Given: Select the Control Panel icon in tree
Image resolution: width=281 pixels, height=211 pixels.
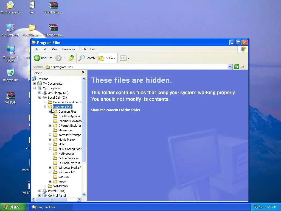Looking at the screenshot, I should coord(45,195).
